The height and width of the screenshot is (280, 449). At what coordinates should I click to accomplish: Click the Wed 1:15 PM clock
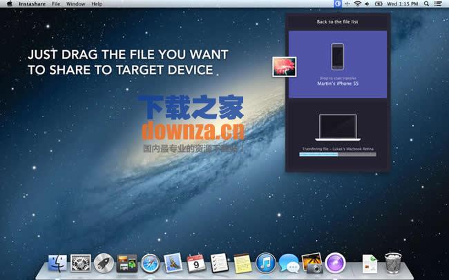point(402,3)
